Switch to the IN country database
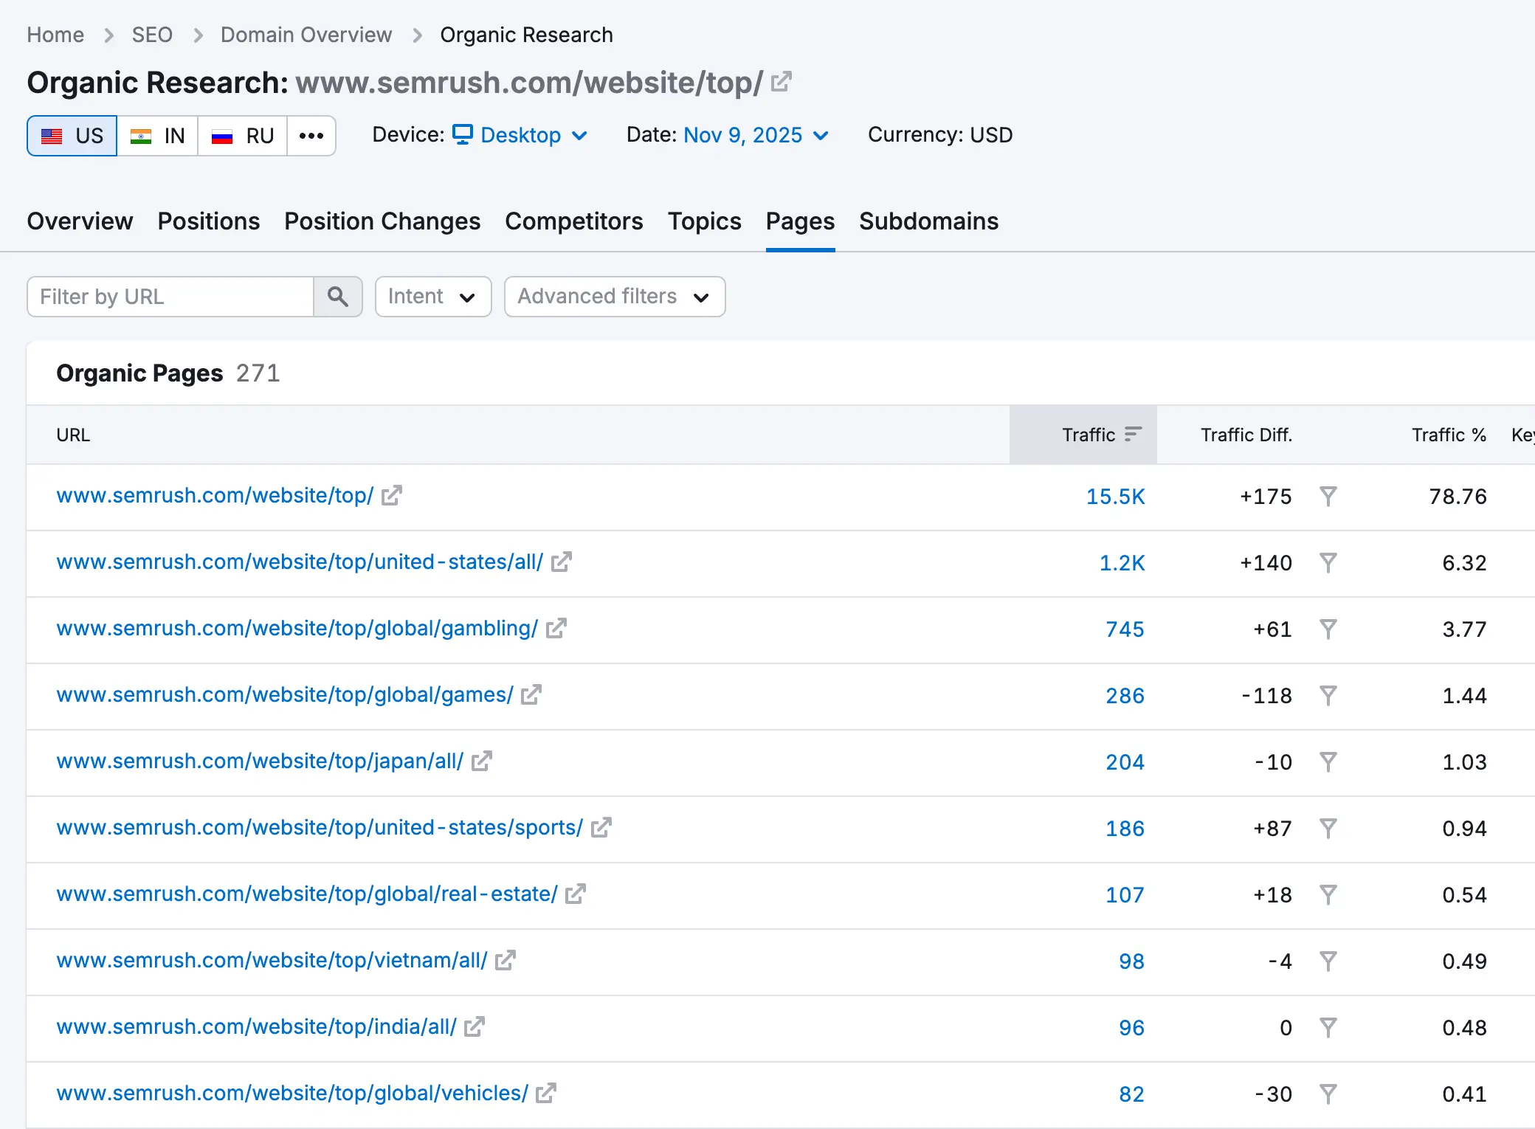Viewport: 1535px width, 1129px height. pyautogui.click(x=157, y=136)
